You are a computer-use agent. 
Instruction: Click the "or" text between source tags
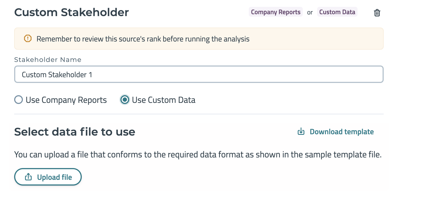310,13
